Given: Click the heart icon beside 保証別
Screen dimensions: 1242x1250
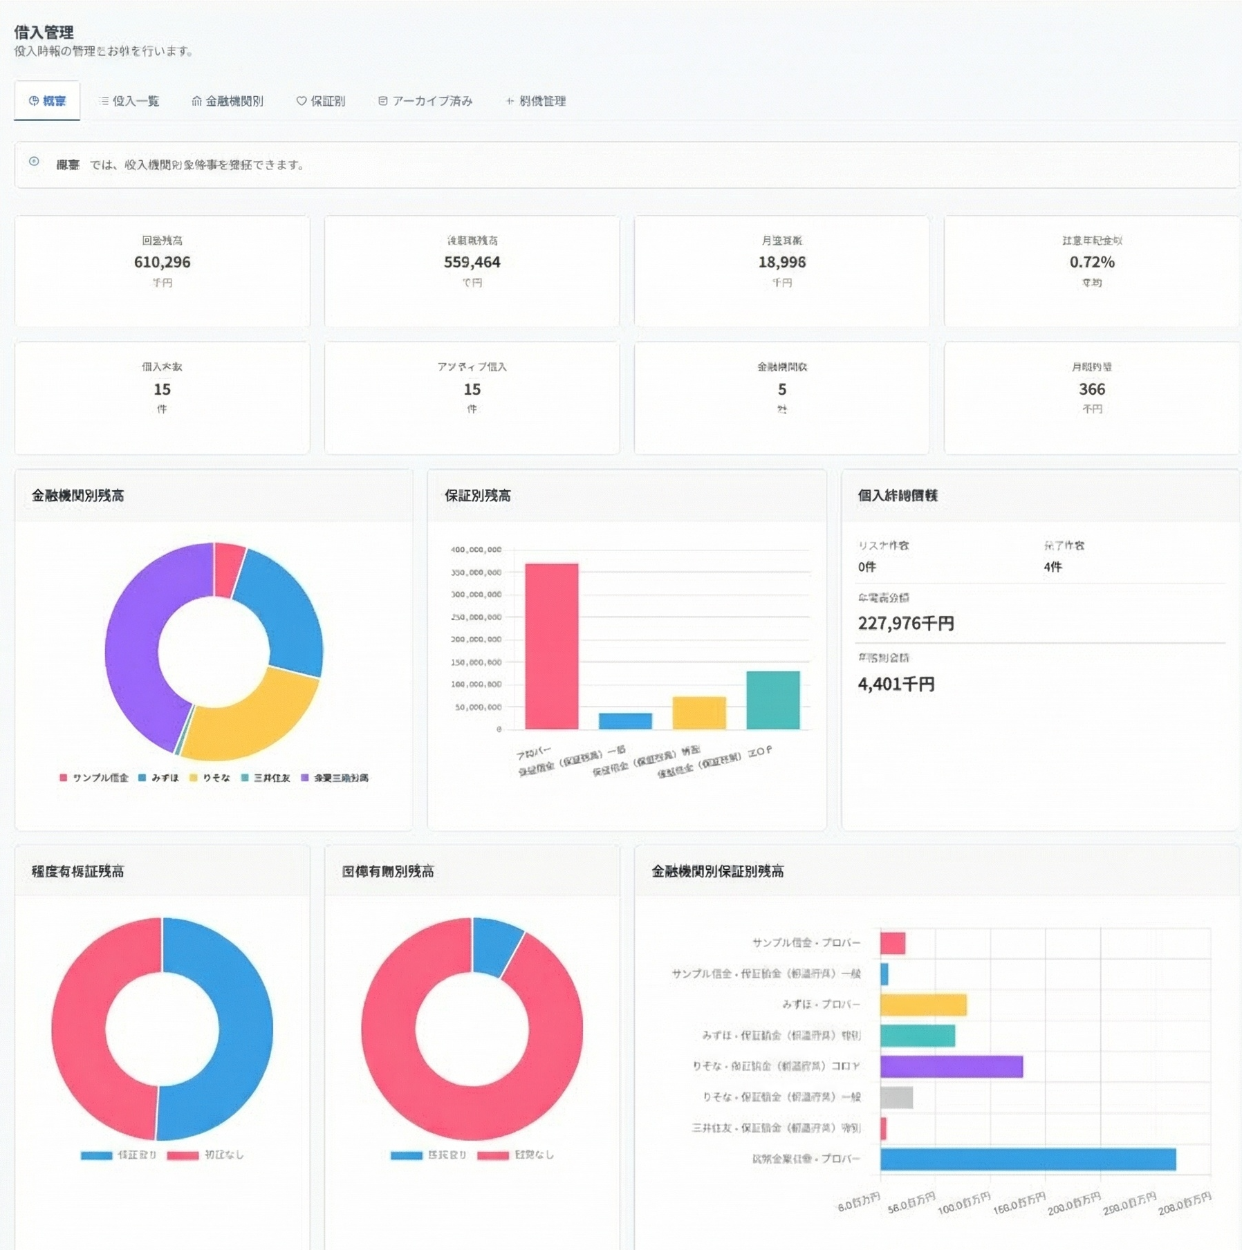Looking at the screenshot, I should point(301,101).
